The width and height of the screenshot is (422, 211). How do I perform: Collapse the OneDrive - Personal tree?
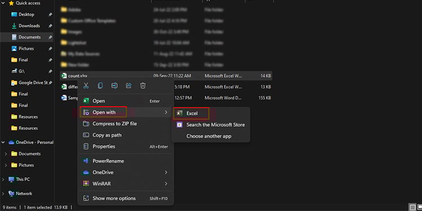3,142
